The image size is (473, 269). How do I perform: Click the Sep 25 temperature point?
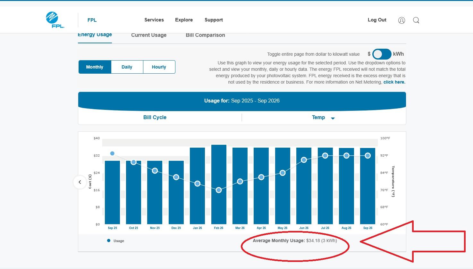click(x=112, y=153)
